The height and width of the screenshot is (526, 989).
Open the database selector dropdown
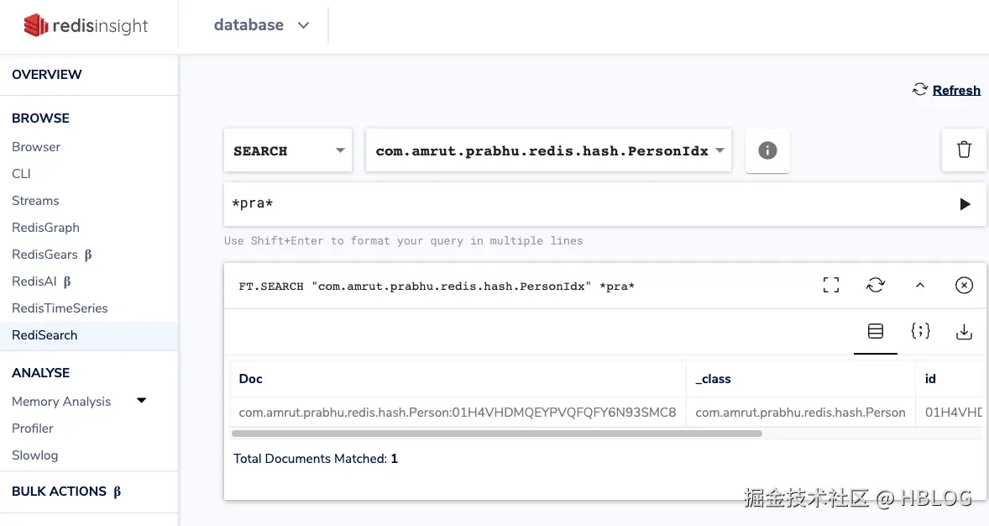pyautogui.click(x=261, y=25)
